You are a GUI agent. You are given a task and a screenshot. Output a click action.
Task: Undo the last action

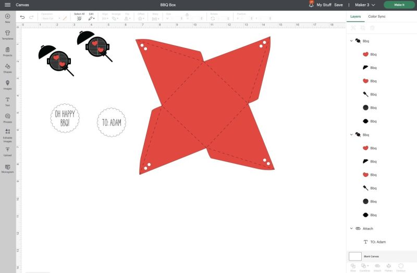point(22,17)
